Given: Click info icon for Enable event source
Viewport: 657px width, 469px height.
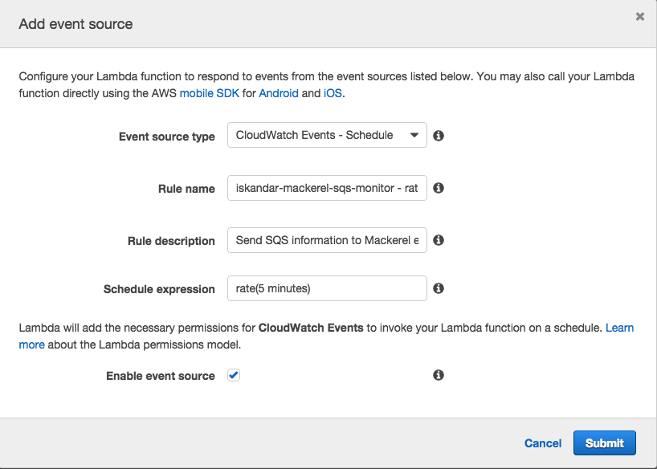Looking at the screenshot, I should tap(439, 375).
